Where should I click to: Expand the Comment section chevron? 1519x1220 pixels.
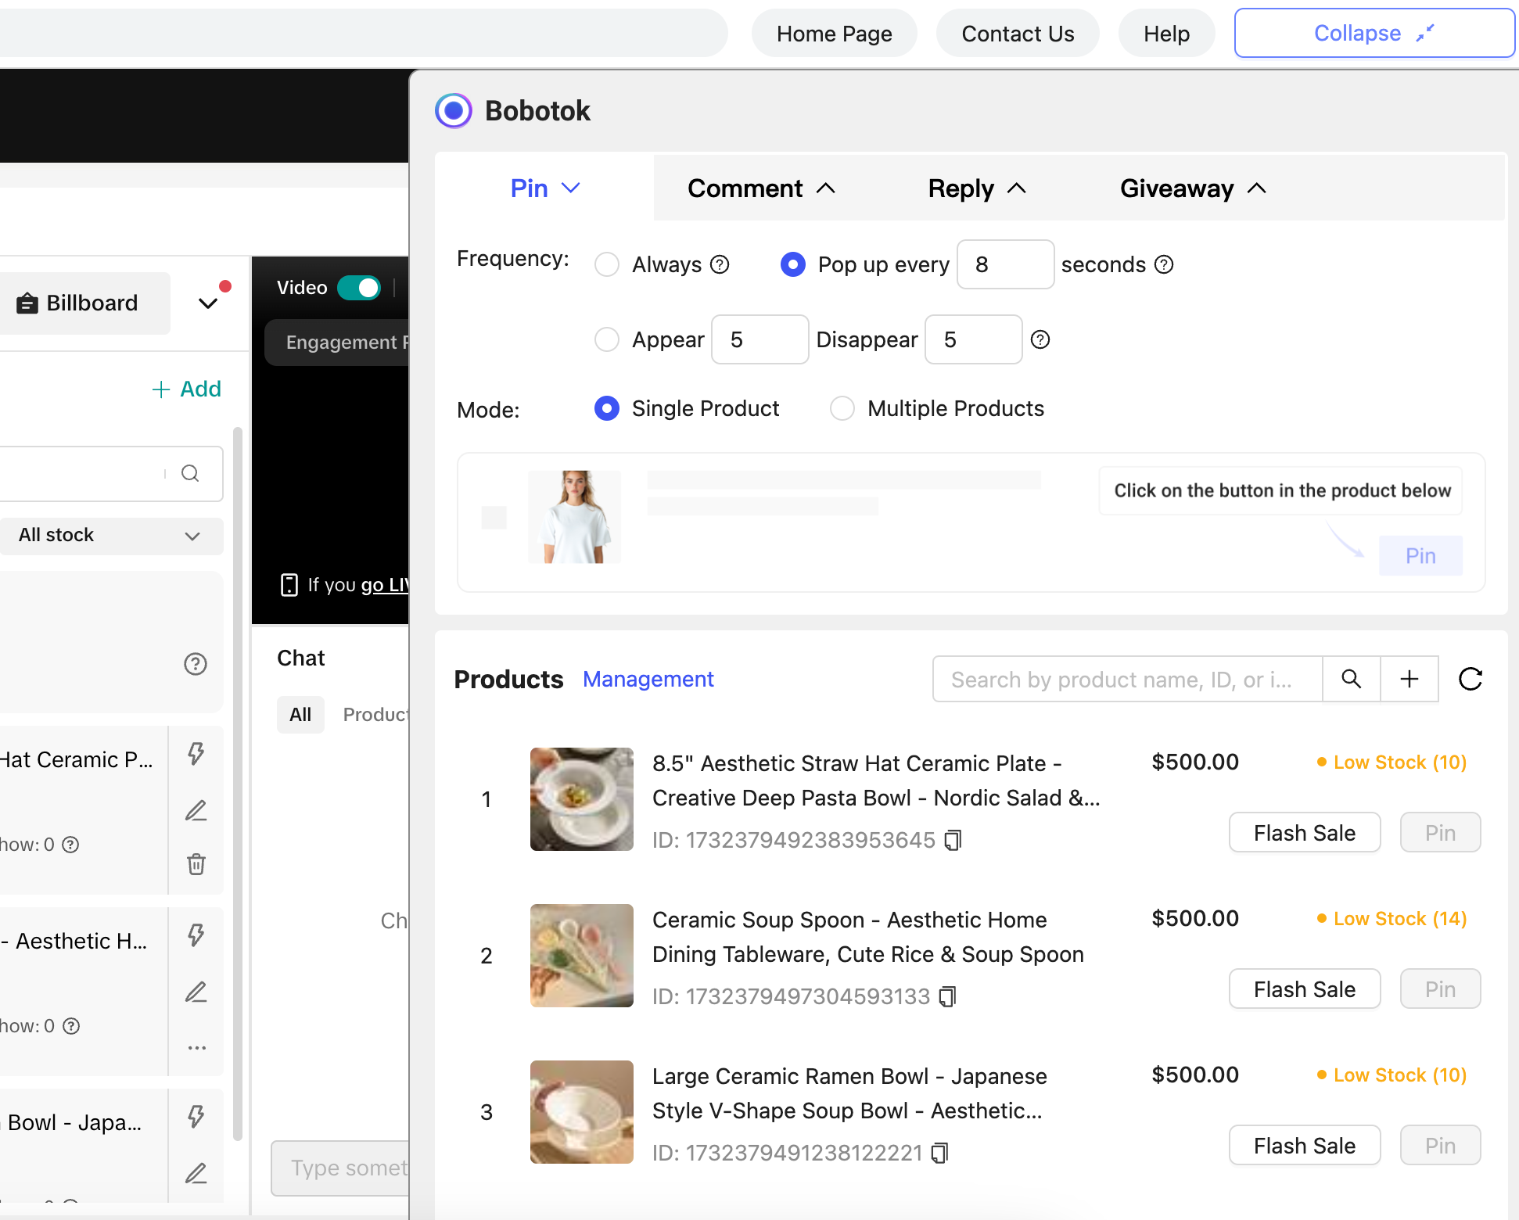[826, 188]
